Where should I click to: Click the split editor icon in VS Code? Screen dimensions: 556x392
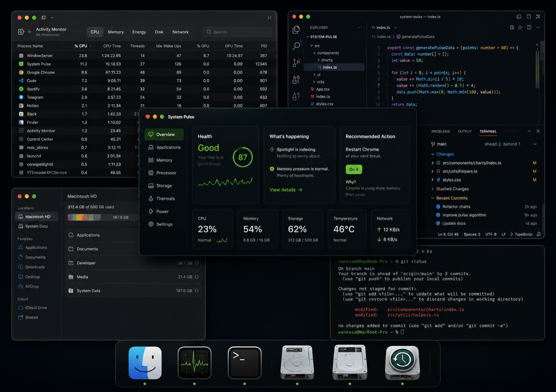point(529,27)
